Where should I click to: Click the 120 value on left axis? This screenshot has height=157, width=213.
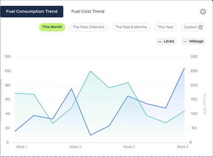(x=8, y=57)
